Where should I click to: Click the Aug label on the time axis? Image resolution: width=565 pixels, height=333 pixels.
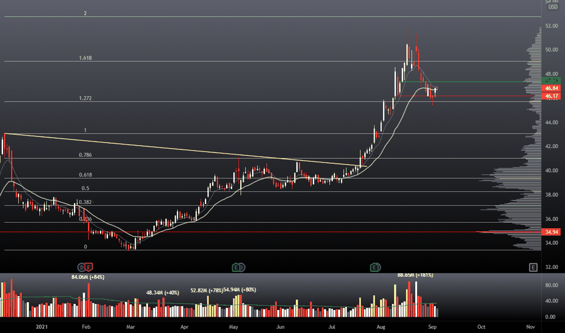pos(381,327)
